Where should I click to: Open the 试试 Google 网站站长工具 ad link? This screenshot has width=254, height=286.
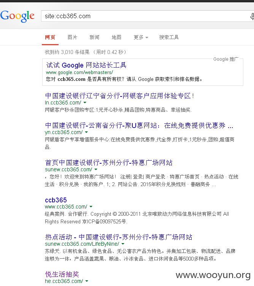[86, 65]
